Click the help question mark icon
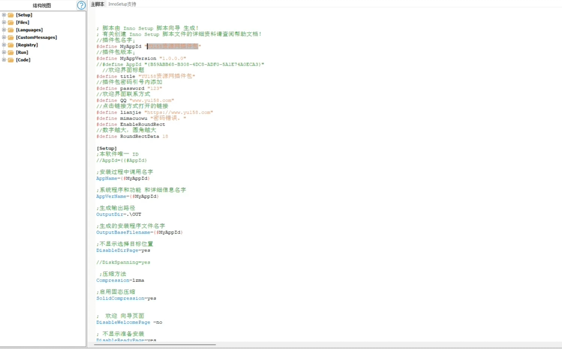562x349 pixels. [x=81, y=5]
